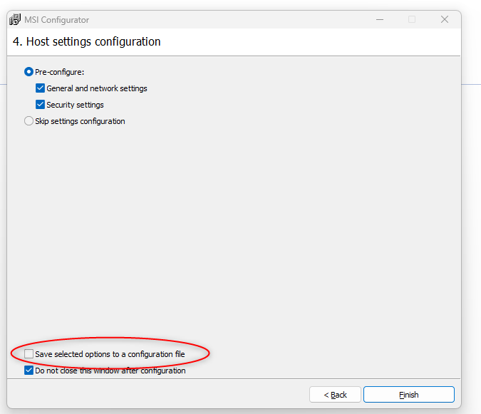Uncheck the Security settings checkbox
Image resolution: width=481 pixels, height=414 pixels.
click(x=40, y=105)
